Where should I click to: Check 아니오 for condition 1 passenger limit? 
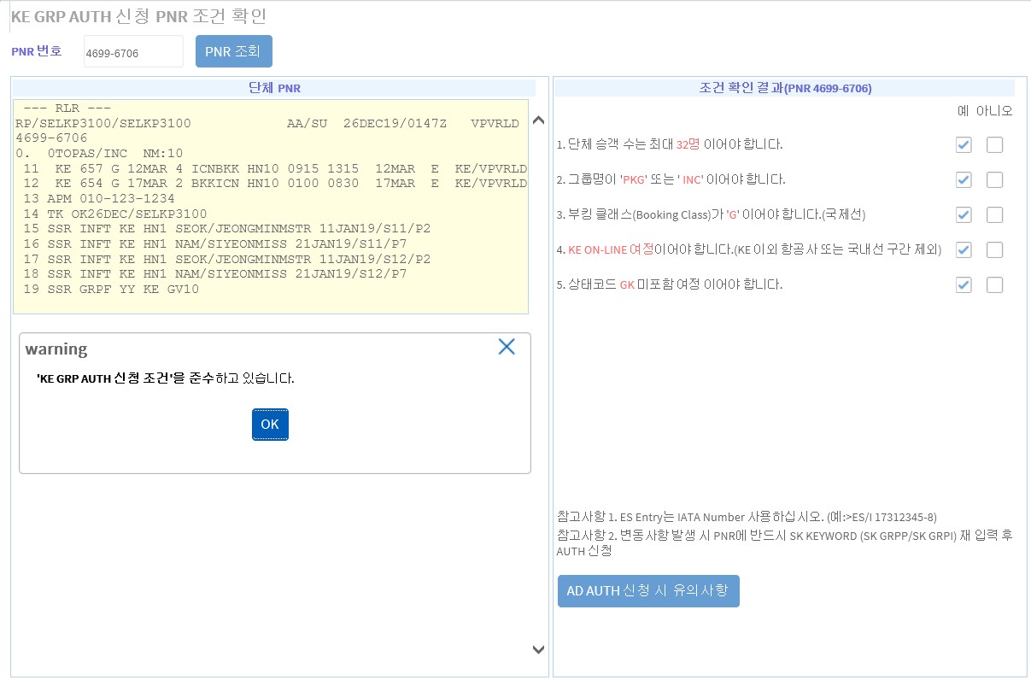994,145
